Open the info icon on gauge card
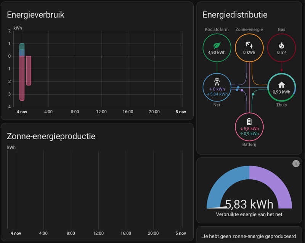The width and height of the screenshot is (305, 243). pos(296,163)
